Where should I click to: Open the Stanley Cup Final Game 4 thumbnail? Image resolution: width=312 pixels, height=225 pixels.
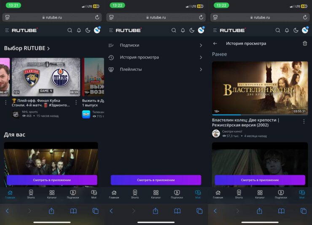(46, 77)
